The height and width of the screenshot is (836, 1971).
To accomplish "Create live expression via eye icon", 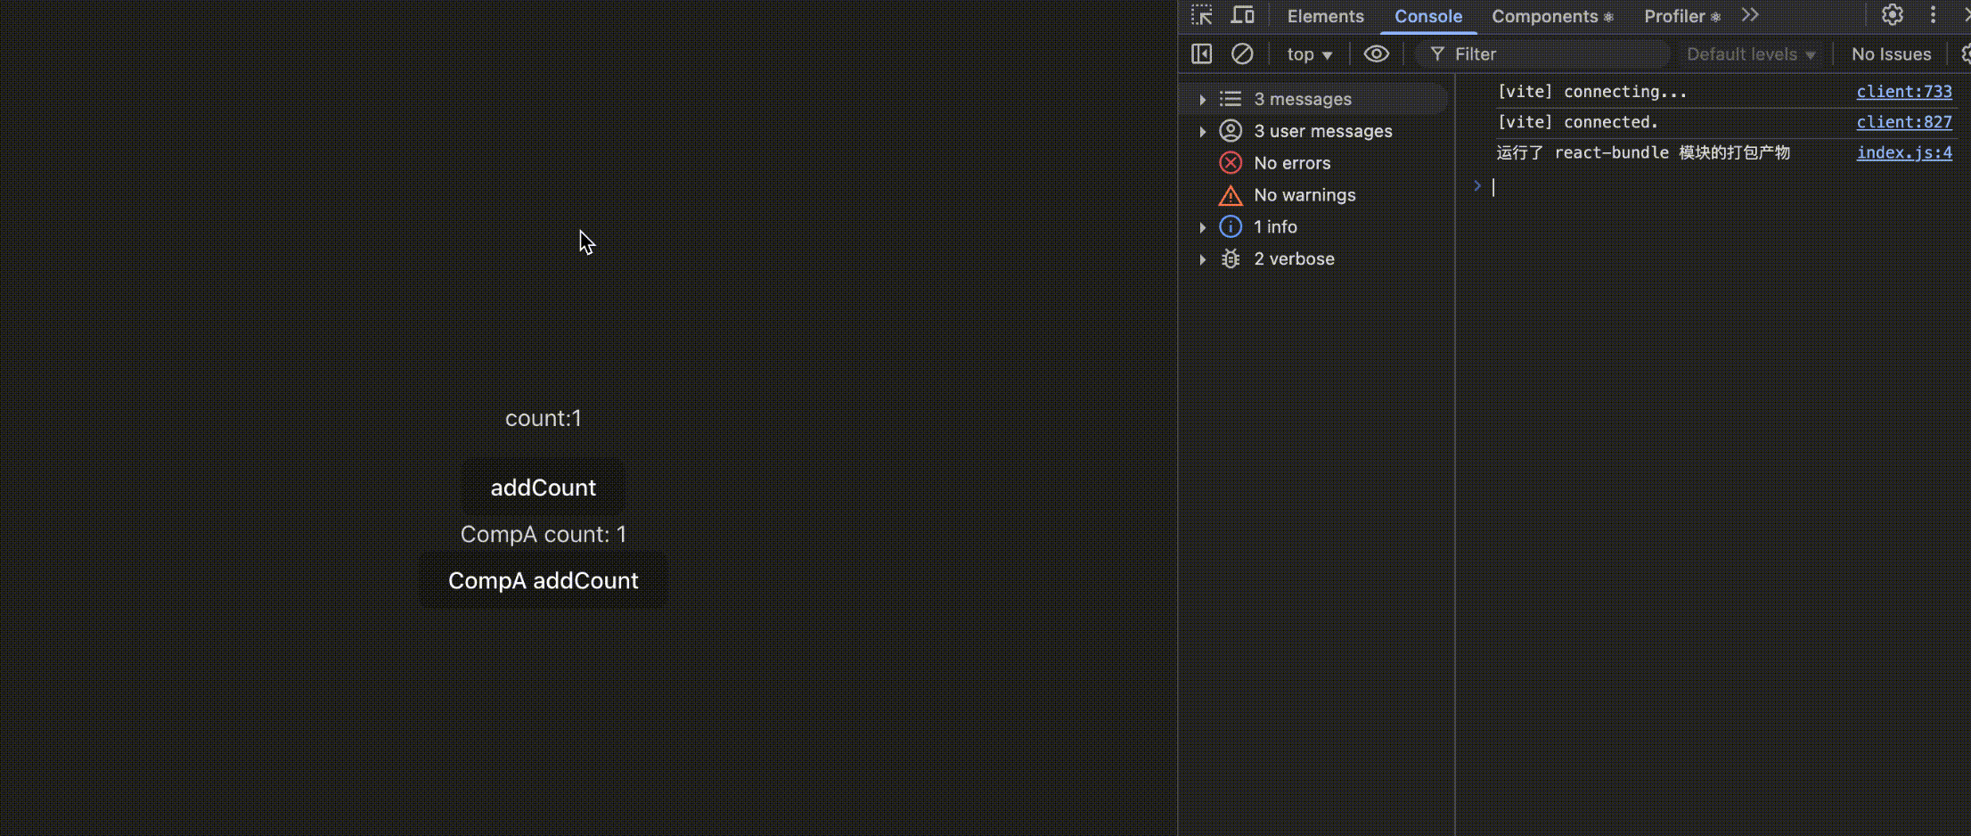I will point(1376,54).
